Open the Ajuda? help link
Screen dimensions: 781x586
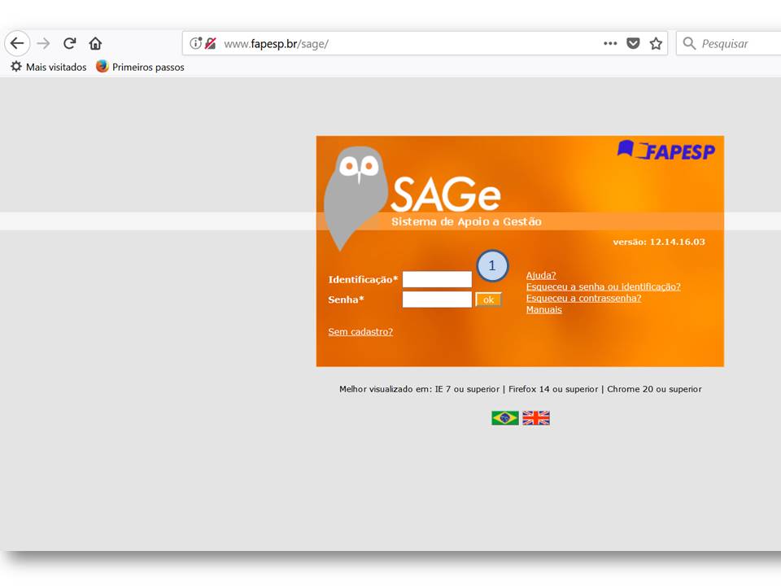point(541,275)
